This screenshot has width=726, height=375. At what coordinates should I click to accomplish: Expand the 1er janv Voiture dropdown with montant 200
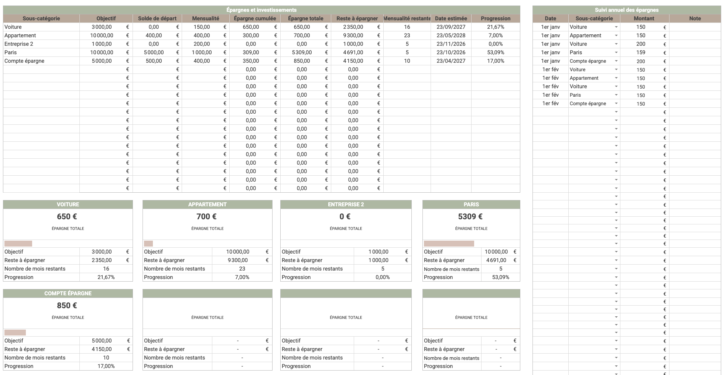click(x=616, y=44)
